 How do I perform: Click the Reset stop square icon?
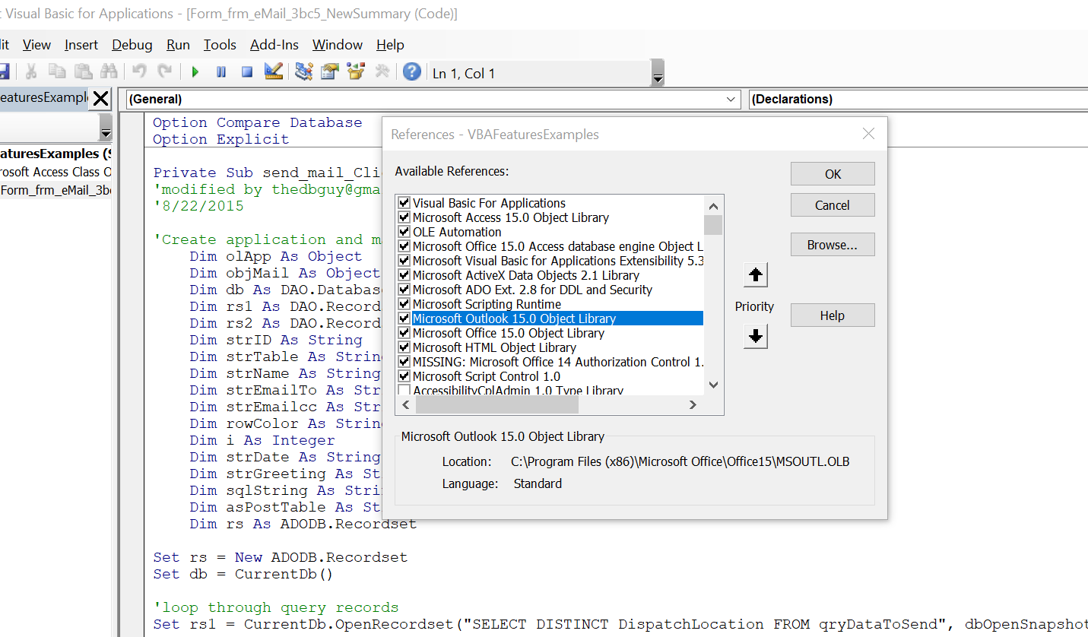pos(247,72)
